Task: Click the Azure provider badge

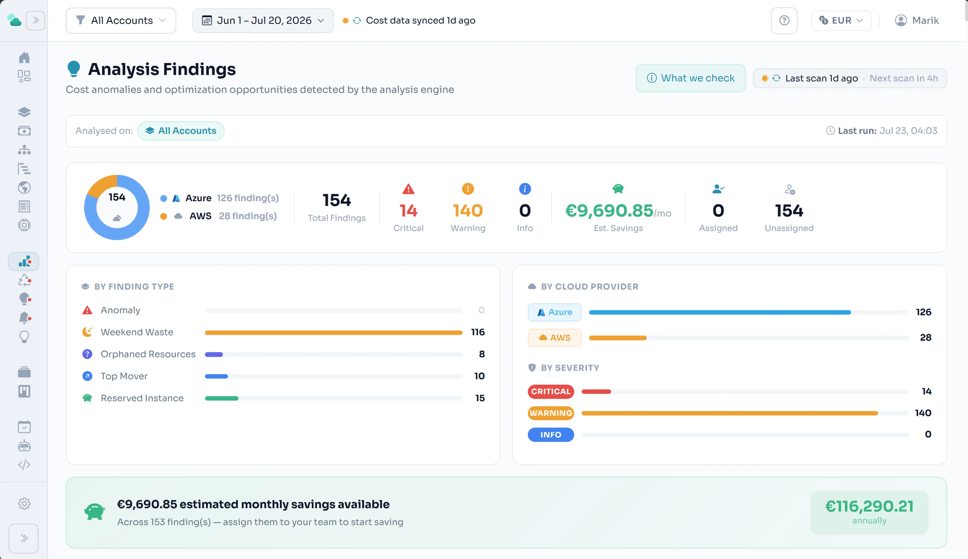Action: (x=554, y=312)
